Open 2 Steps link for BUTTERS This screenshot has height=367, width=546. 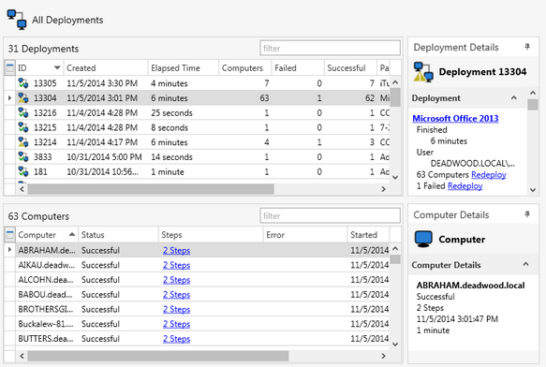coord(177,339)
